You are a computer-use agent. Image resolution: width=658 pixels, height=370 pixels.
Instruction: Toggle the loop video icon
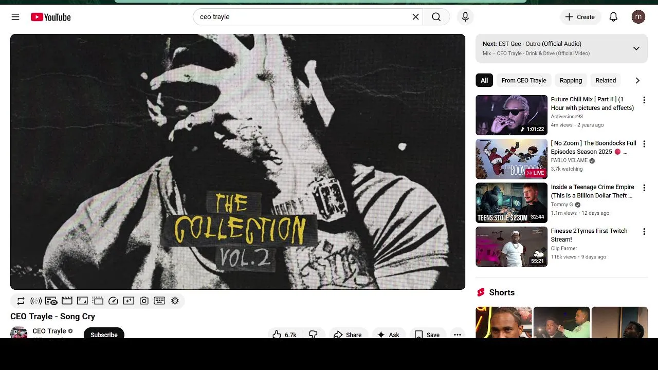click(21, 301)
